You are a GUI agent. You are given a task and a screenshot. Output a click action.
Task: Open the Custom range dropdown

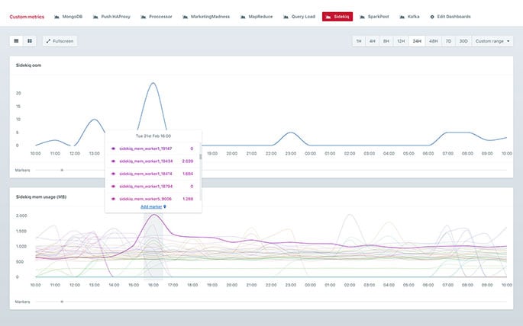492,41
